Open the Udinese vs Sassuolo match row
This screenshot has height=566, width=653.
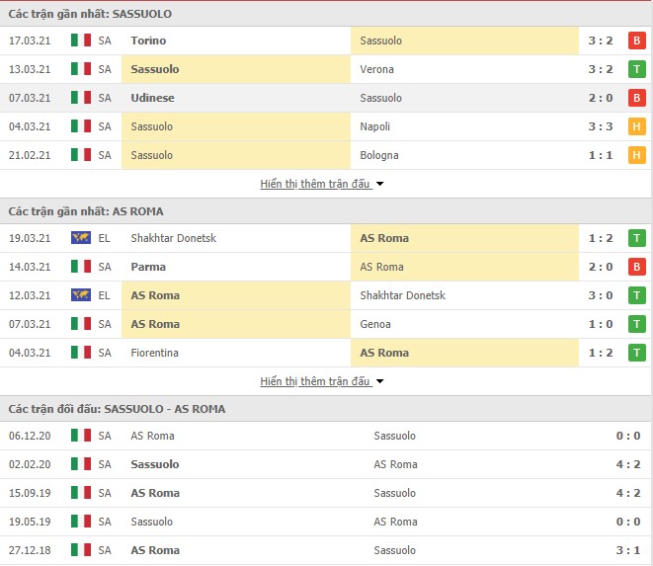point(326,98)
